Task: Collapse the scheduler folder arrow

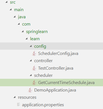Action: (x=31, y=75)
